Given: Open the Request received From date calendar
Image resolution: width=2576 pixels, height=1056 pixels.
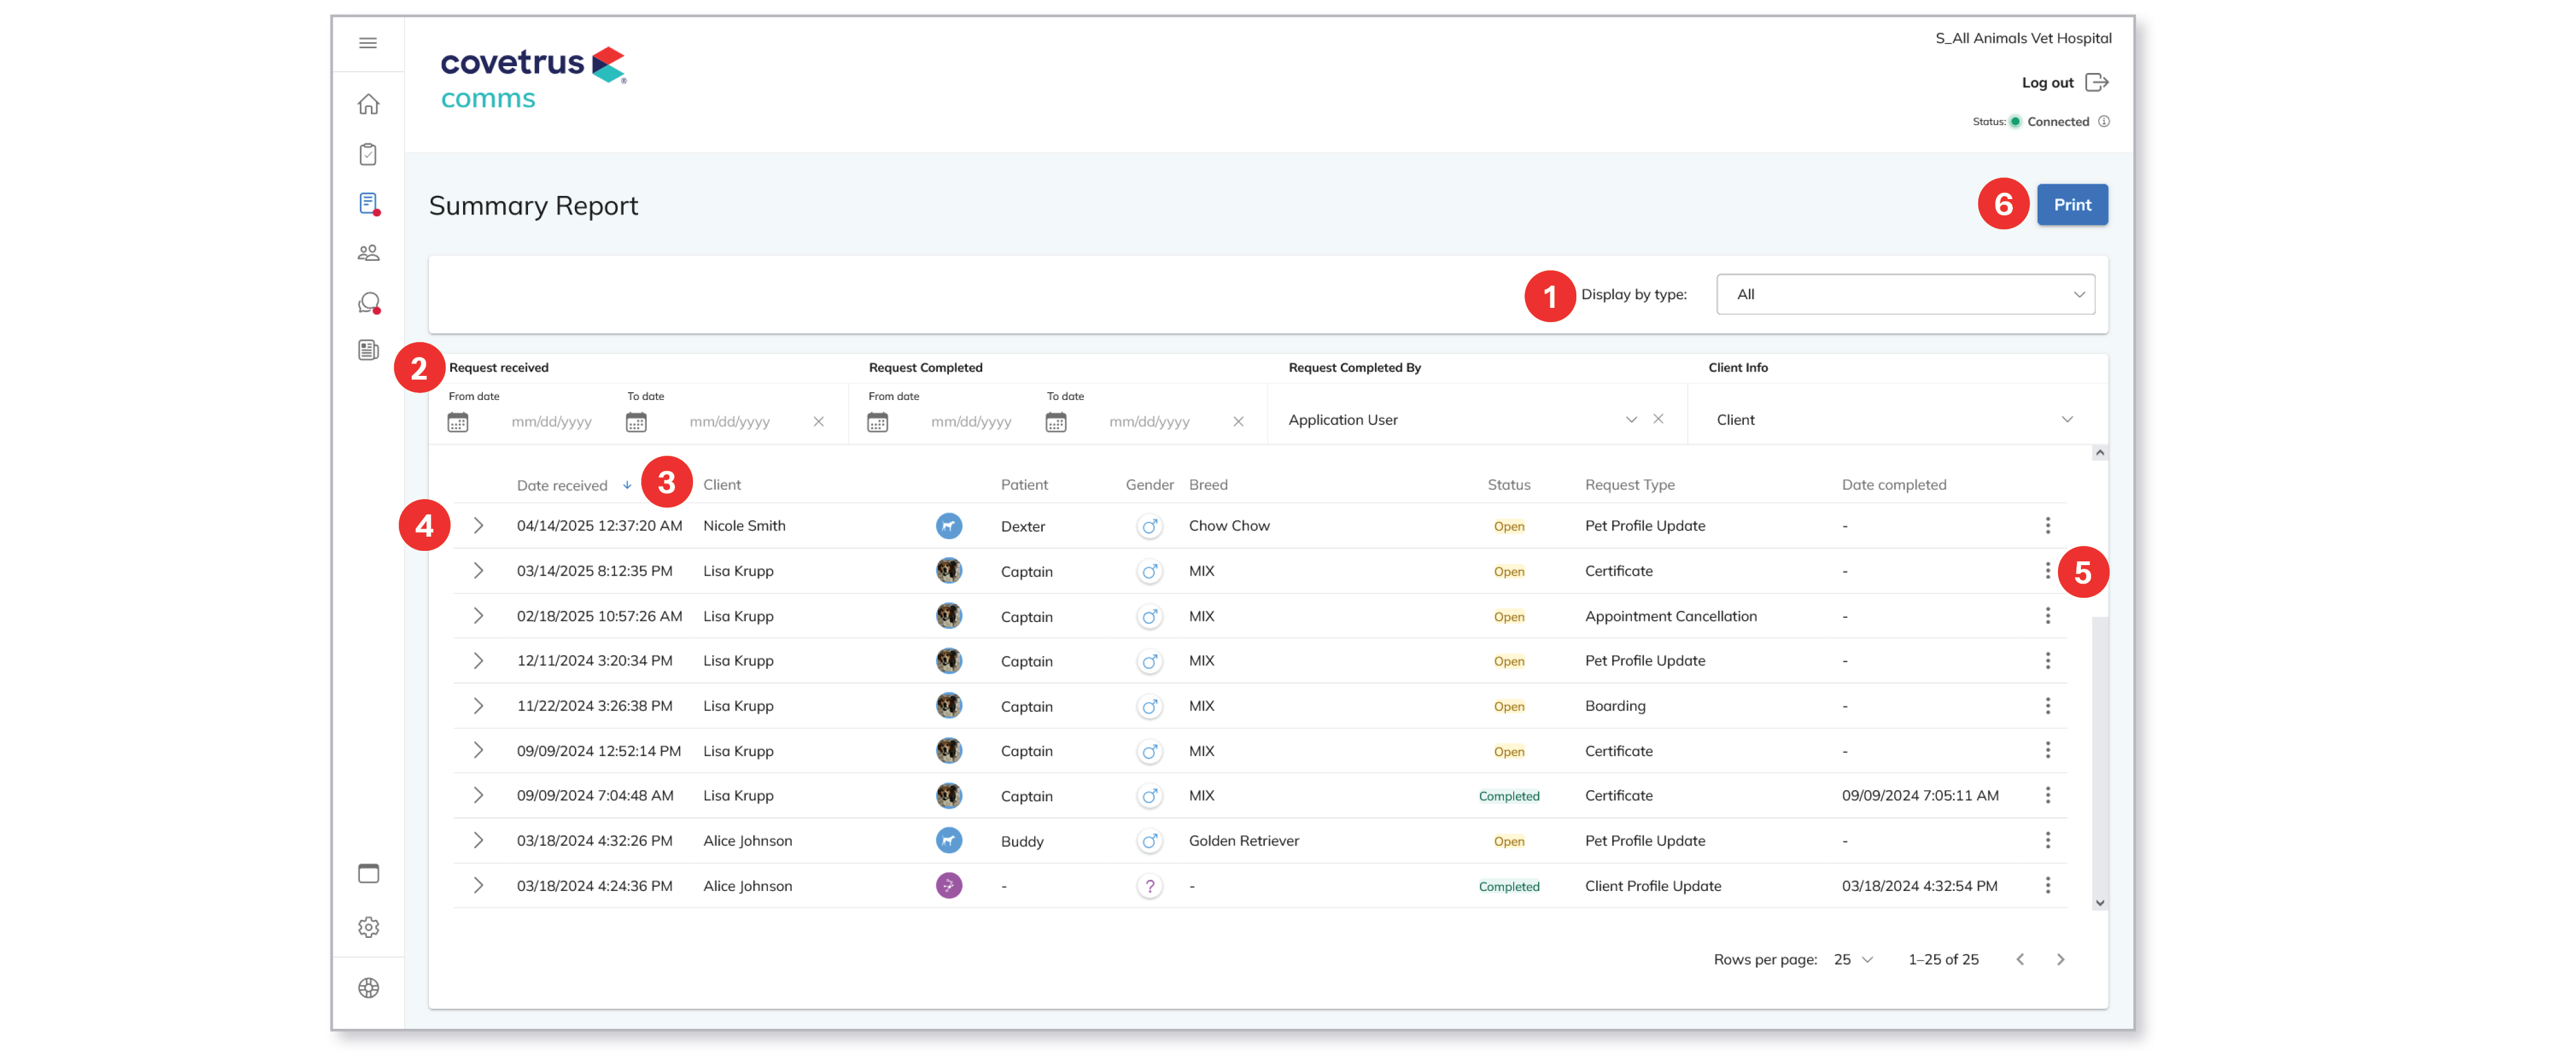Looking at the screenshot, I should [458, 422].
